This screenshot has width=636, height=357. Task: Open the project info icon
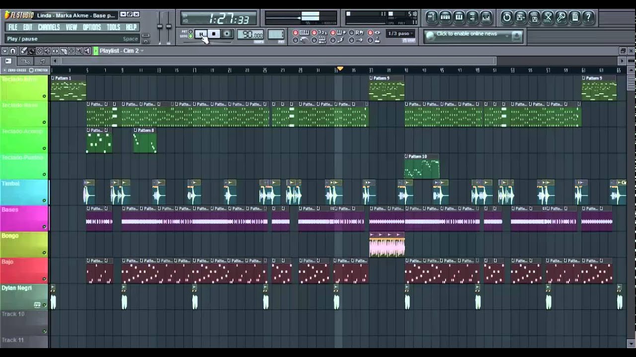(x=574, y=17)
